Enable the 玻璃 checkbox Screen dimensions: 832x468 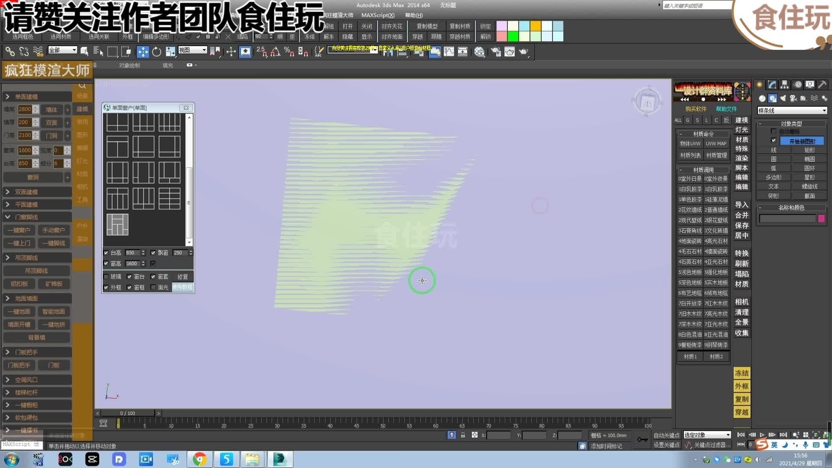[106, 276]
